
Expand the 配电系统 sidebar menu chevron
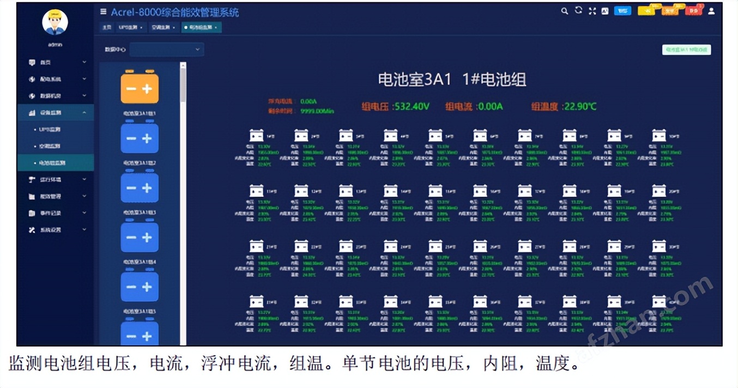pos(84,79)
